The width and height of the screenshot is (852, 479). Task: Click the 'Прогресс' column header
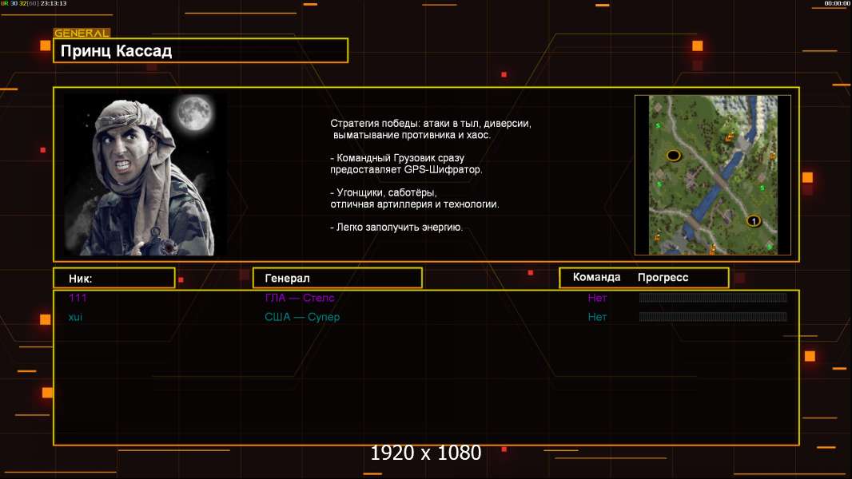[x=663, y=277]
